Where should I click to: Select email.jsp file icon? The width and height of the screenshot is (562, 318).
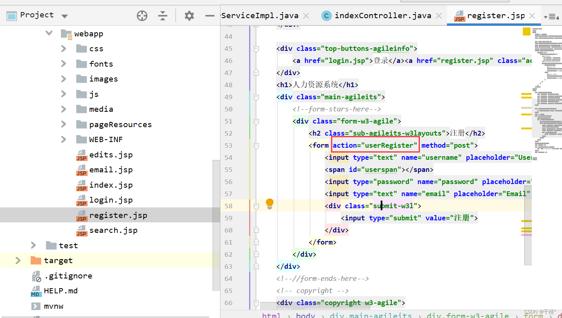tap(82, 170)
